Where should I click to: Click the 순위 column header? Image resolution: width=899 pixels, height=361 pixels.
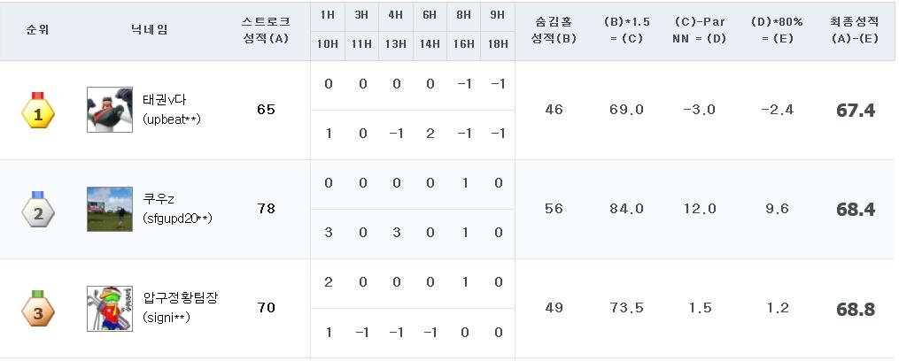pos(38,30)
